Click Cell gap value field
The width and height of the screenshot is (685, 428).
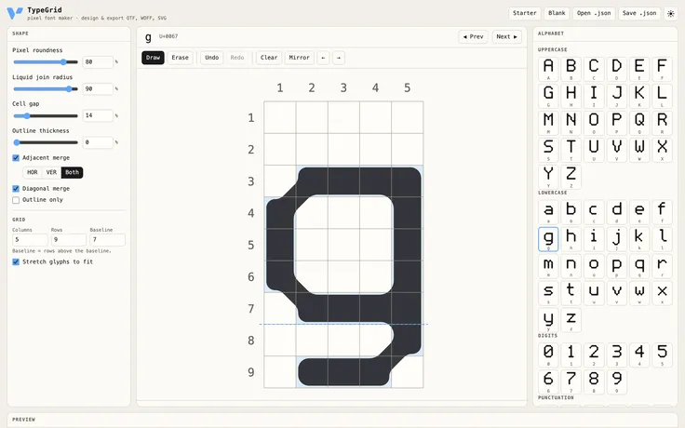coord(98,115)
